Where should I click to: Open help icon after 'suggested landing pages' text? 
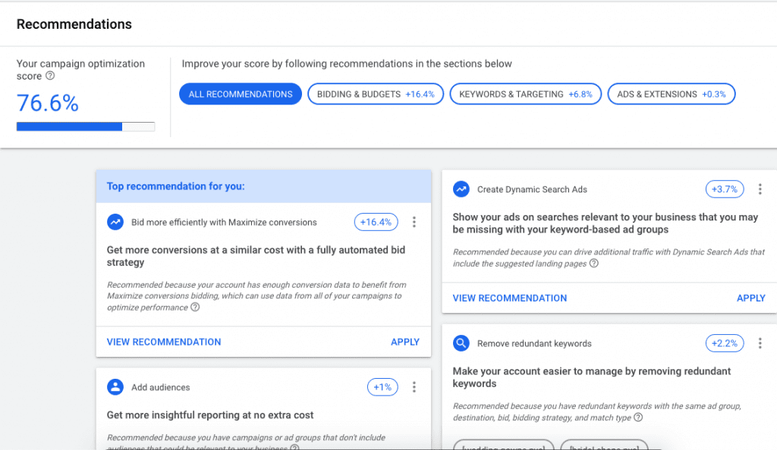click(x=593, y=263)
